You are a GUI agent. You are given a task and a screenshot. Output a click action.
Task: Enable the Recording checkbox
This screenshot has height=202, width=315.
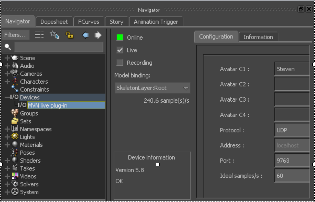tap(119, 63)
